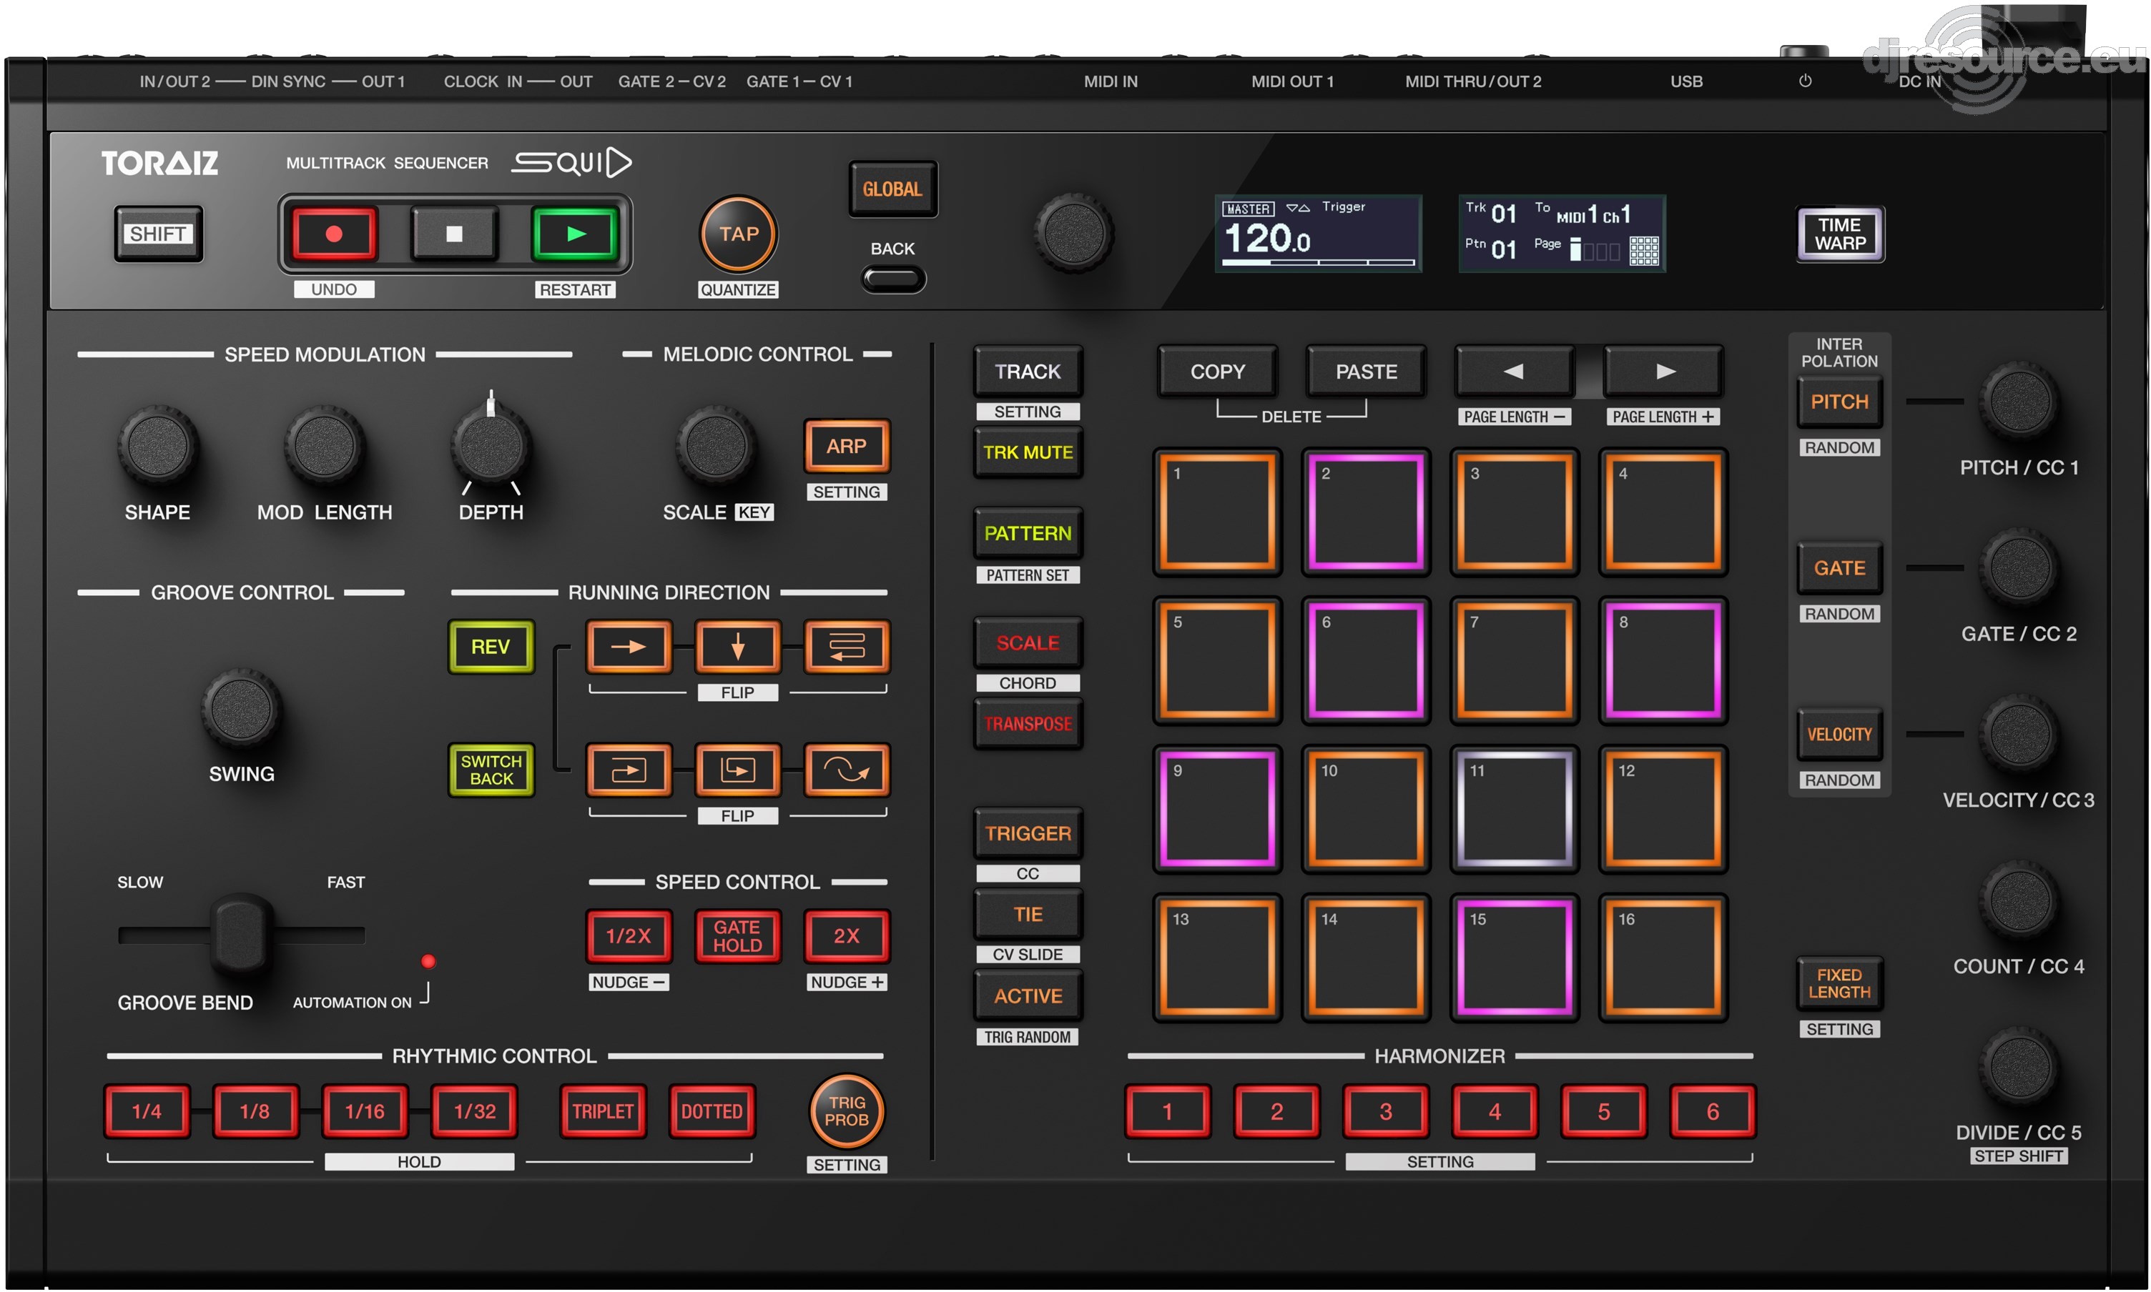Click the PITCH interpolation button

tap(1839, 402)
